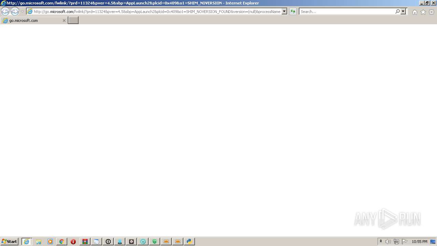Open Favorites star icon
Image resolution: width=437 pixels, height=246 pixels.
pos(423,12)
